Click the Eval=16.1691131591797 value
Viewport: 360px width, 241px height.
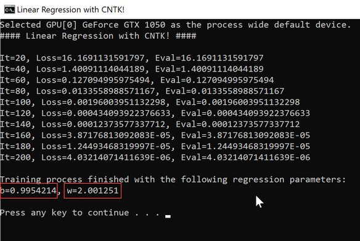(x=210, y=58)
